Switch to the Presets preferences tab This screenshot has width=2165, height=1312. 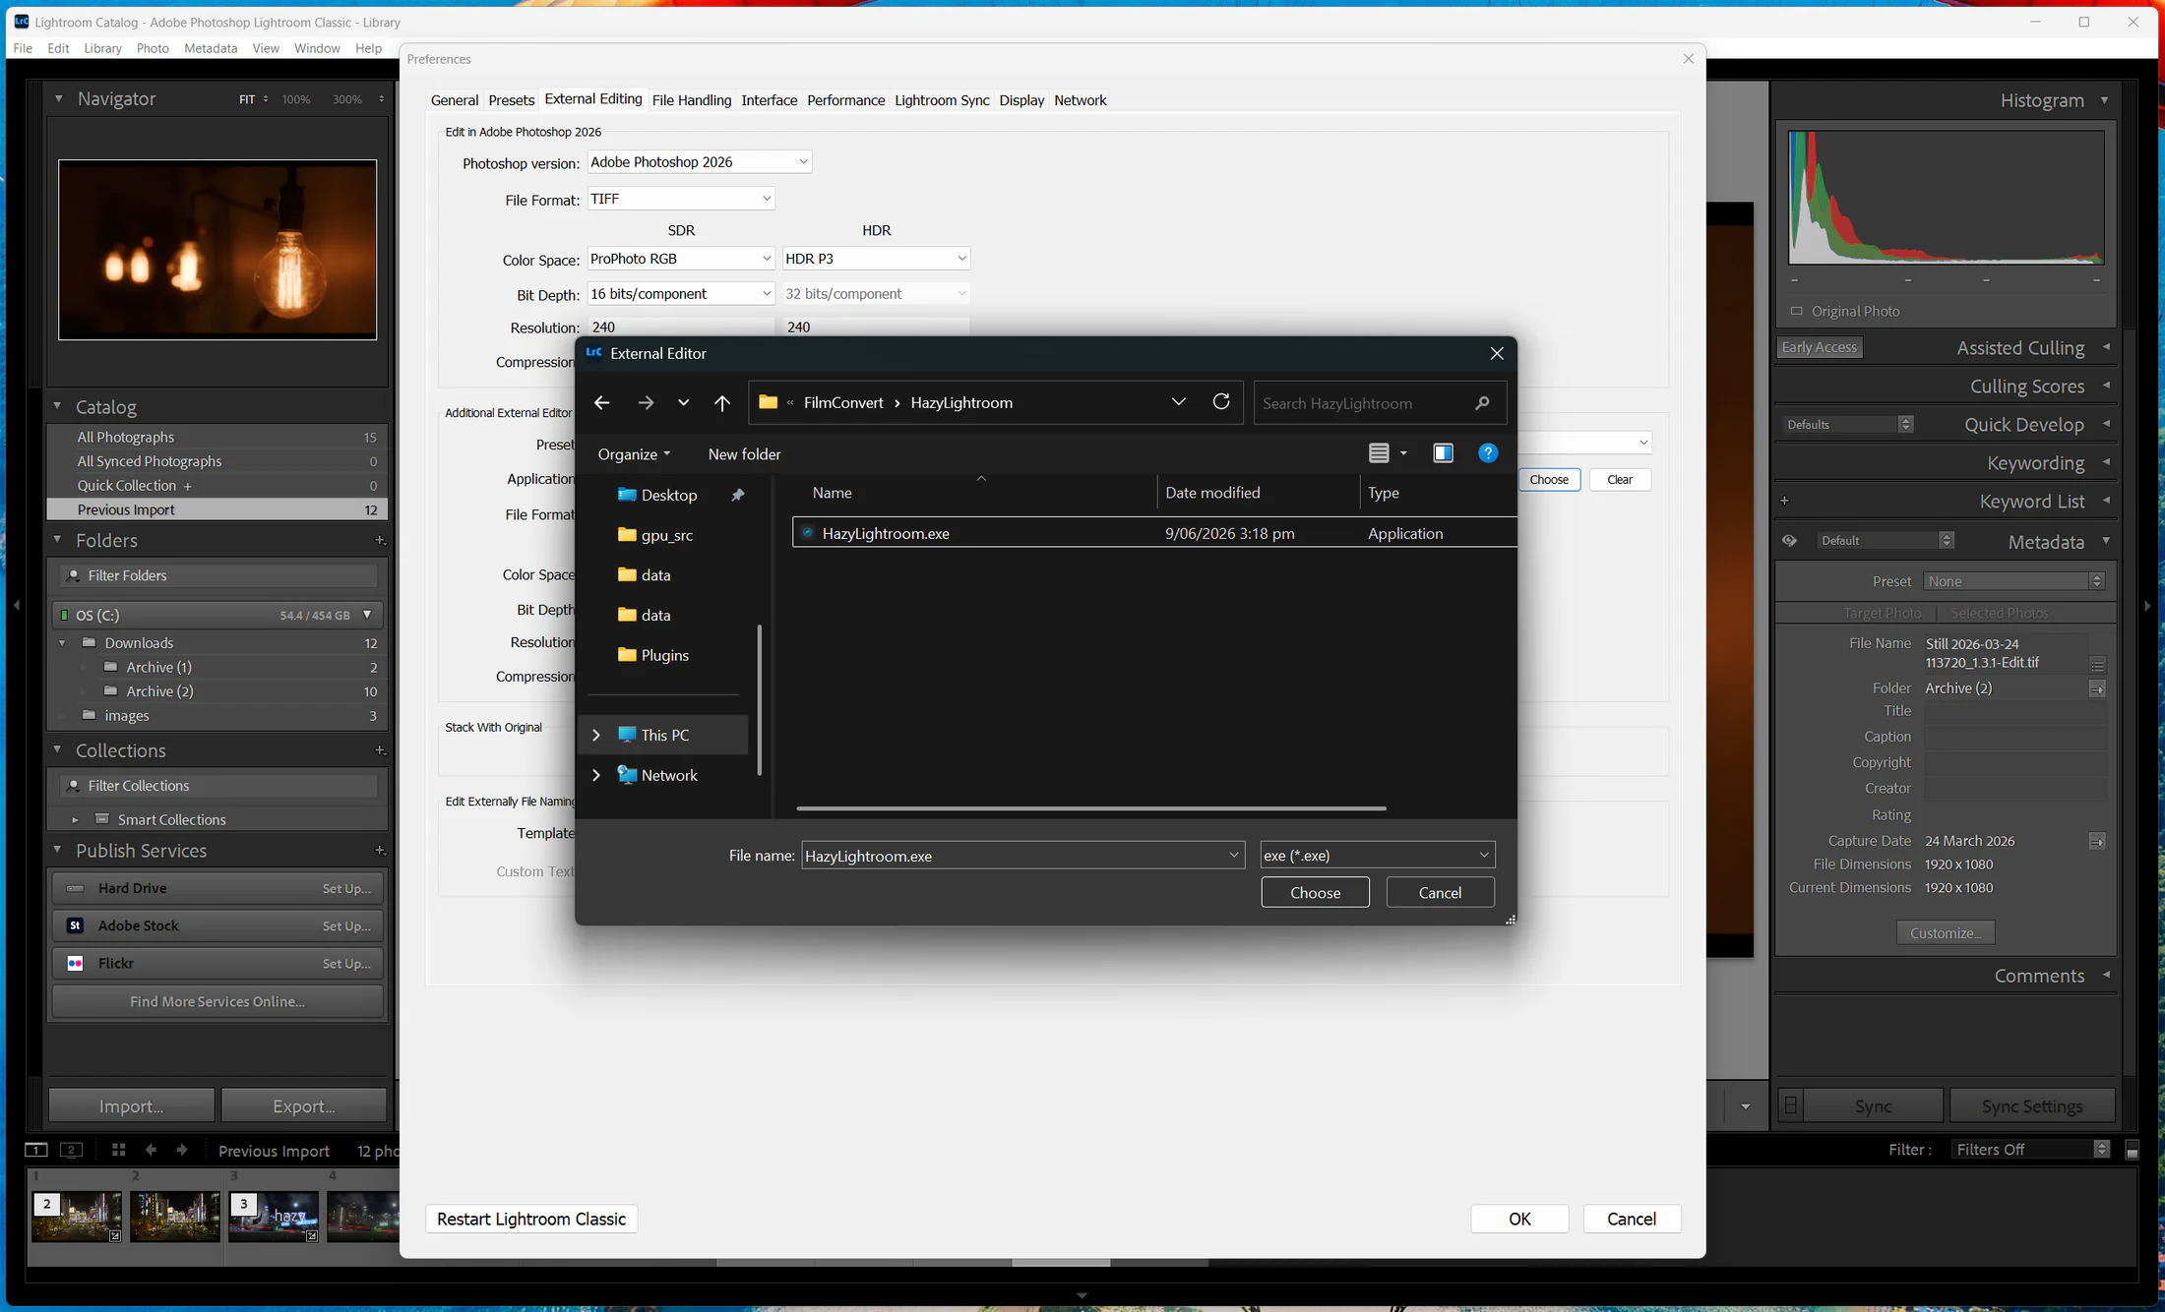pyautogui.click(x=512, y=100)
